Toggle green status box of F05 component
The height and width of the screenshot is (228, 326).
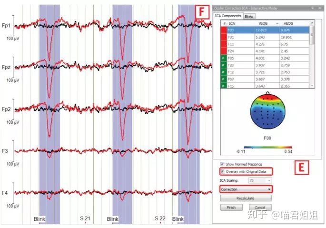(224, 58)
